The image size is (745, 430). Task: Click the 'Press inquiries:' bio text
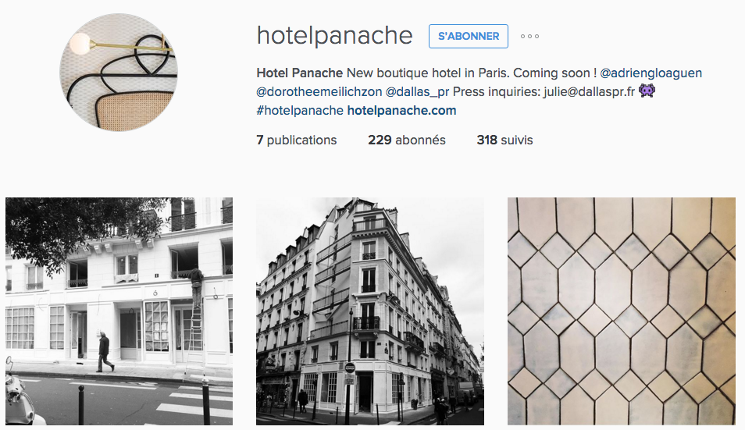(x=497, y=91)
